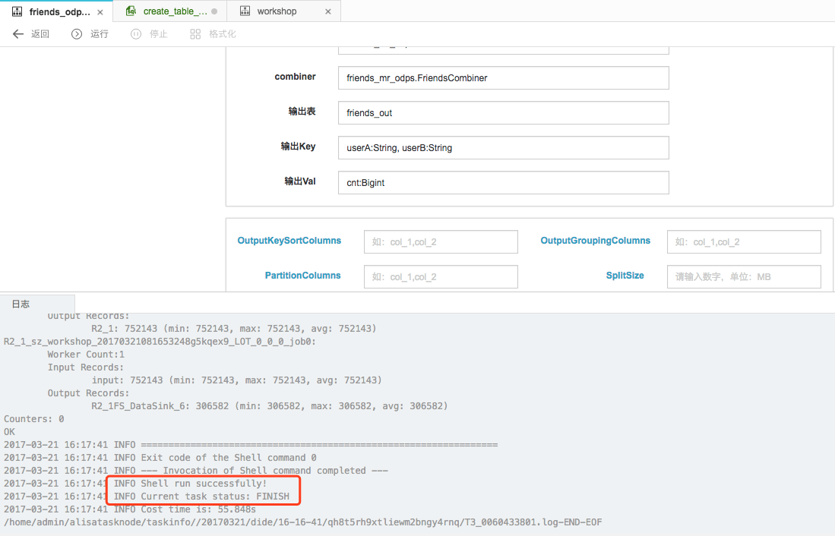Click the "Counters: 0" log line
Screen dimensions: 835x536
pos(33,419)
